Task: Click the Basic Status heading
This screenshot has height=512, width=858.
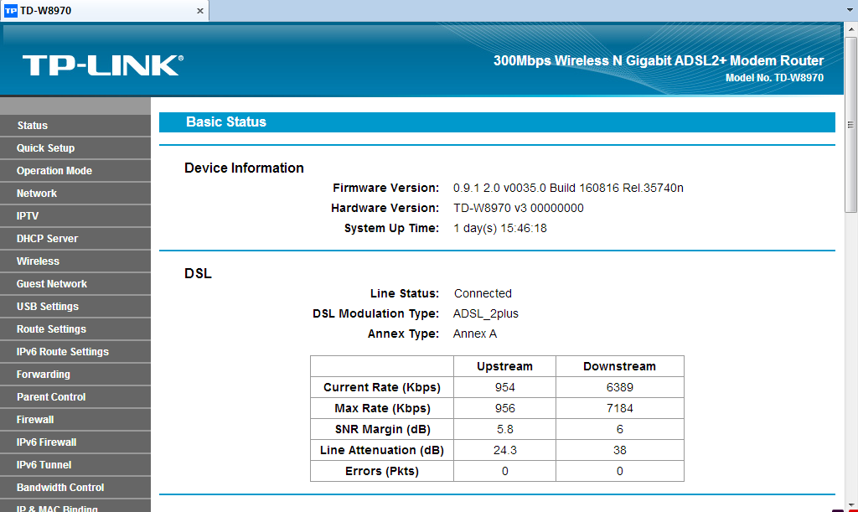Action: click(226, 122)
